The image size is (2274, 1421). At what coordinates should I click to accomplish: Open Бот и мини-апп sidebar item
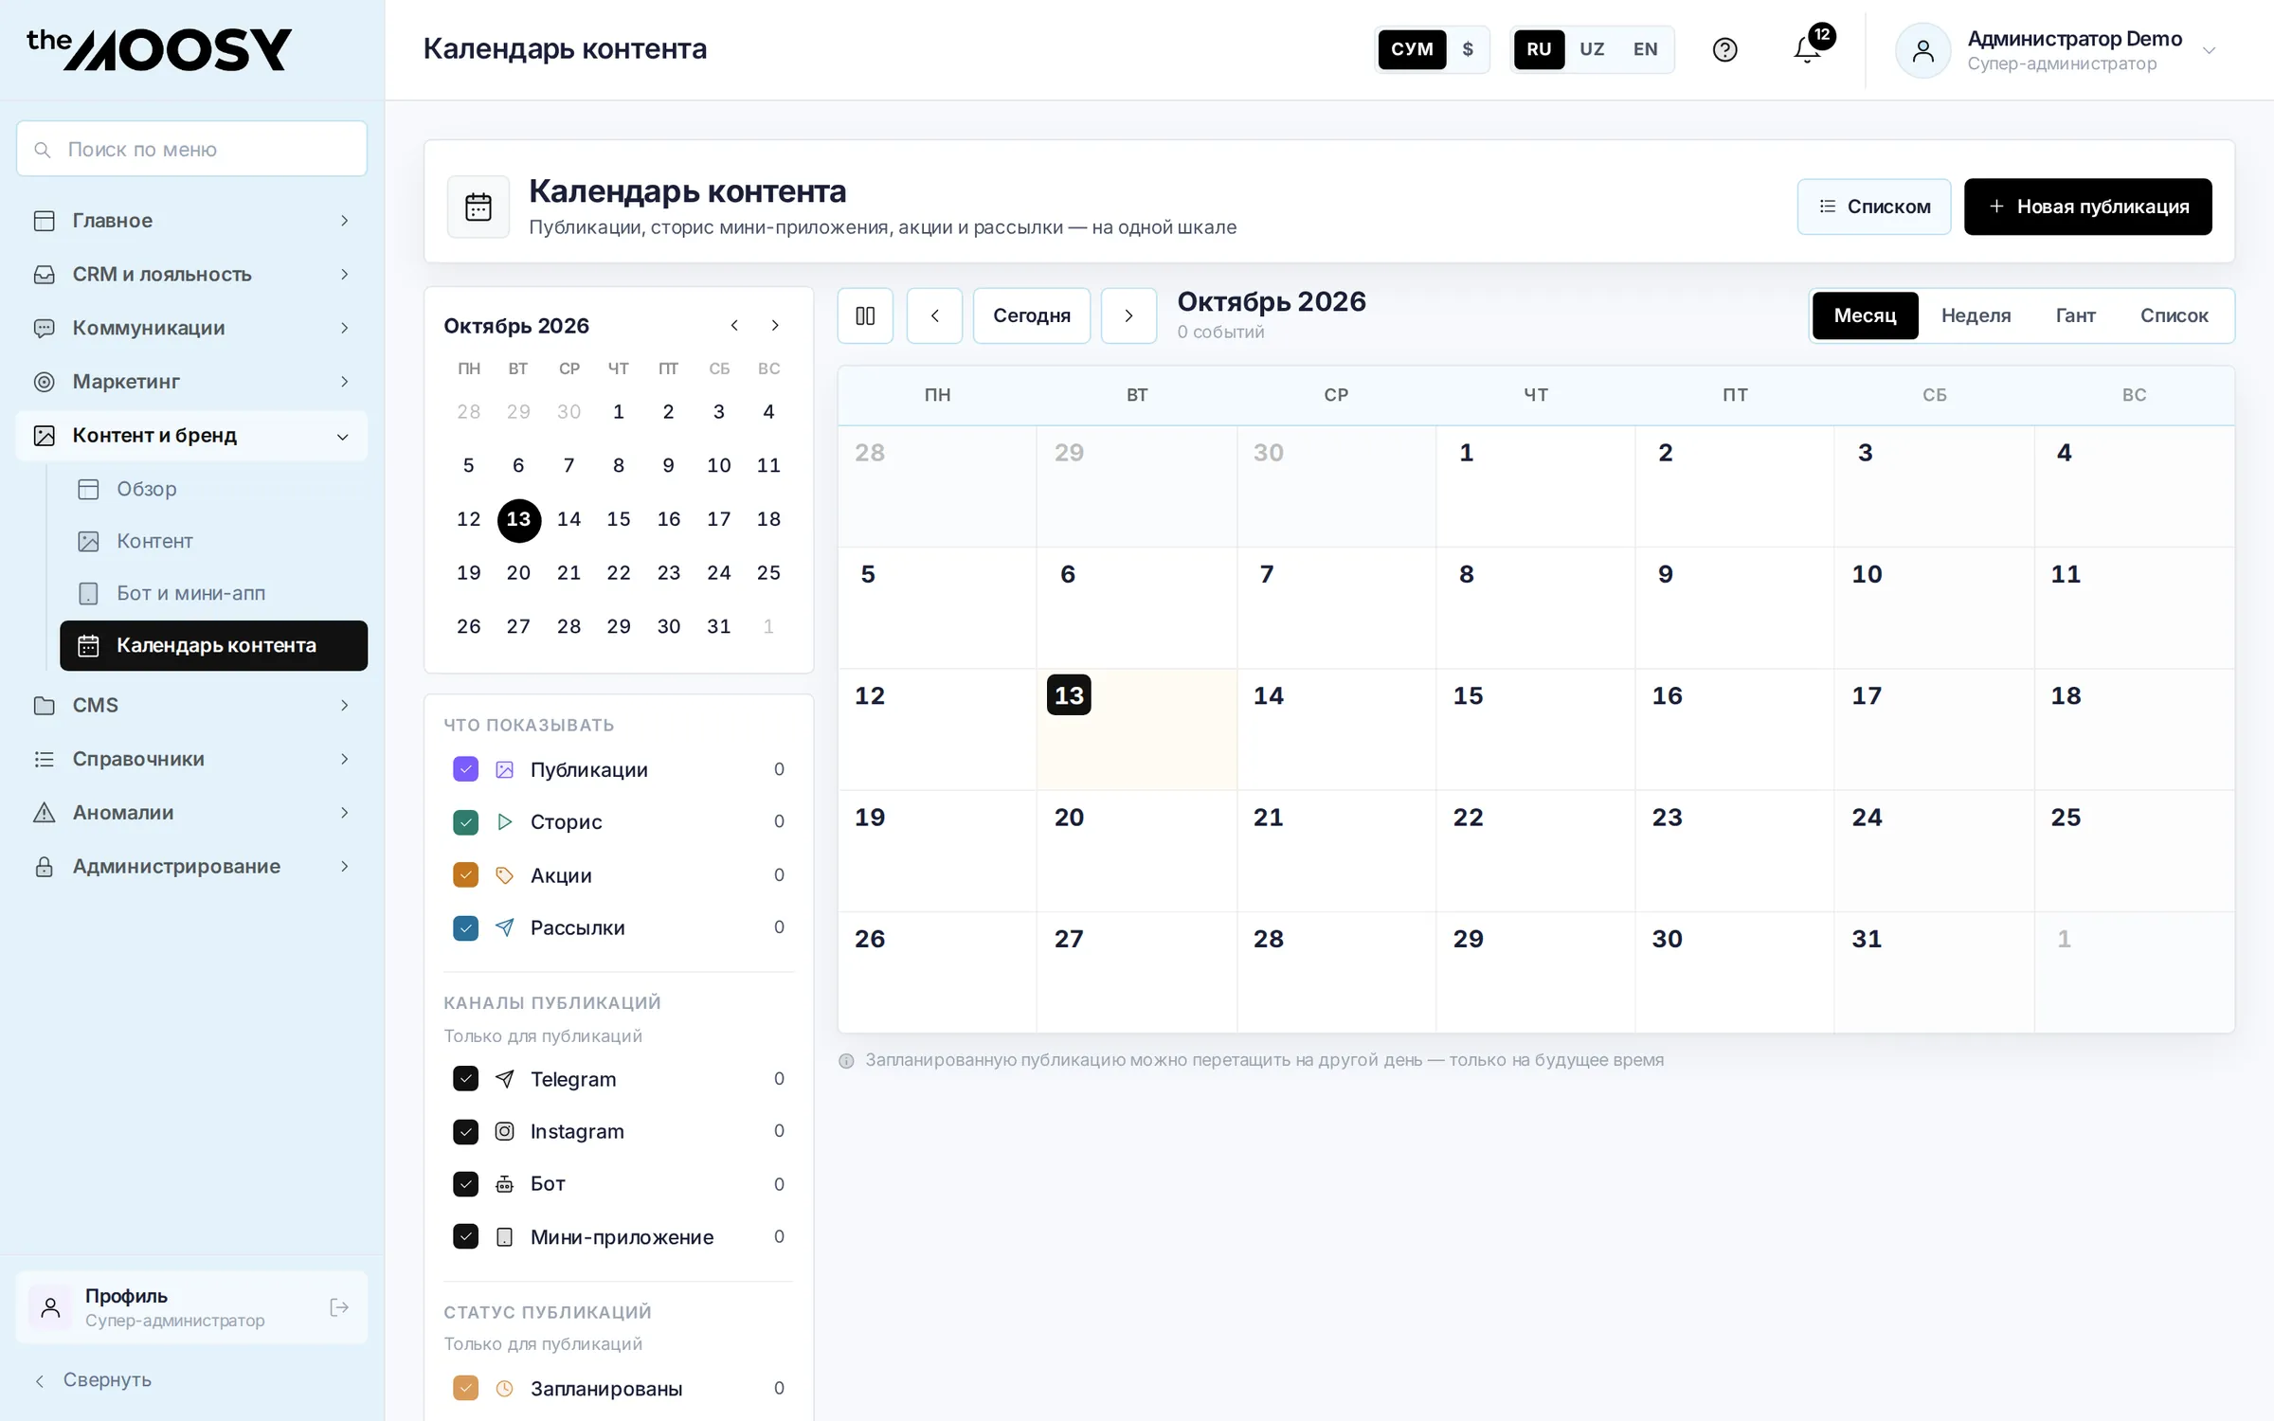pos(213,593)
